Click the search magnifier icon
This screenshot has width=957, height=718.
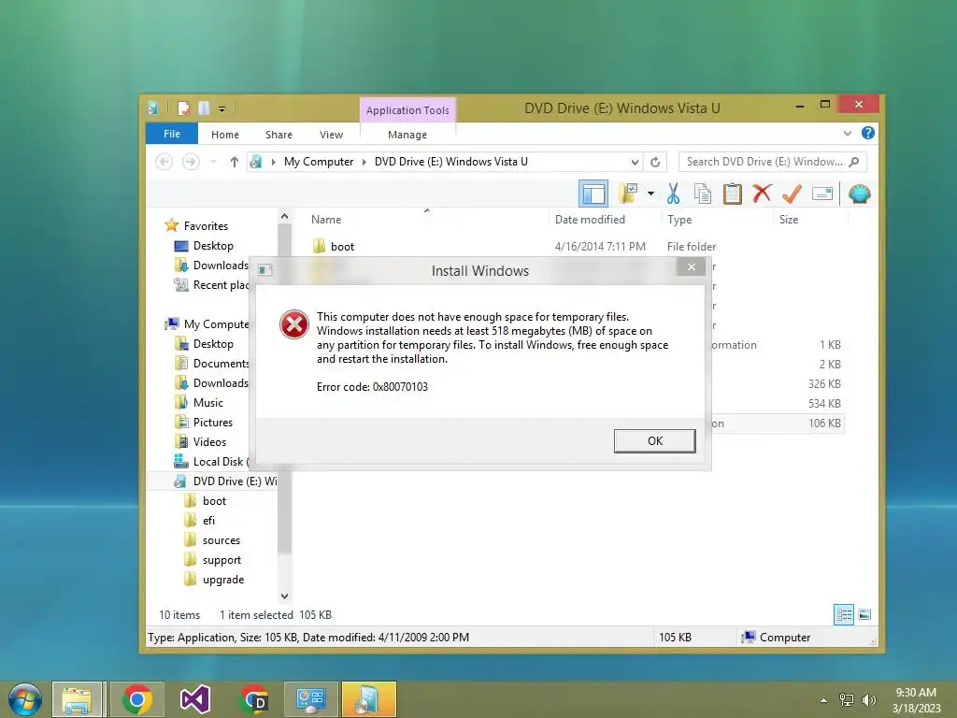pyautogui.click(x=854, y=162)
